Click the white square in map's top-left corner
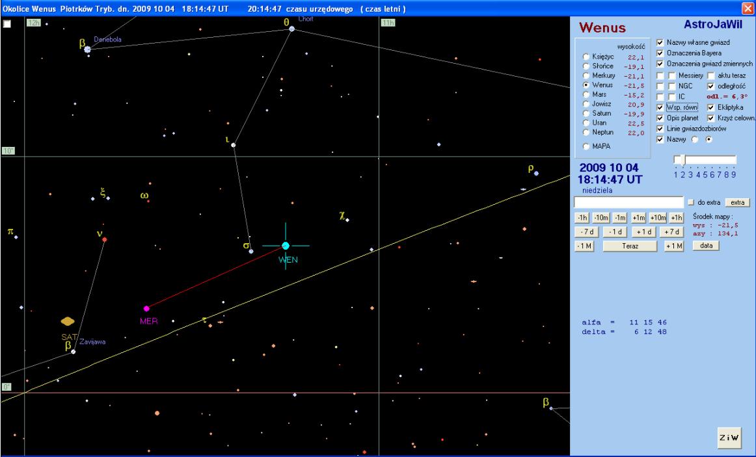 [x=7, y=24]
